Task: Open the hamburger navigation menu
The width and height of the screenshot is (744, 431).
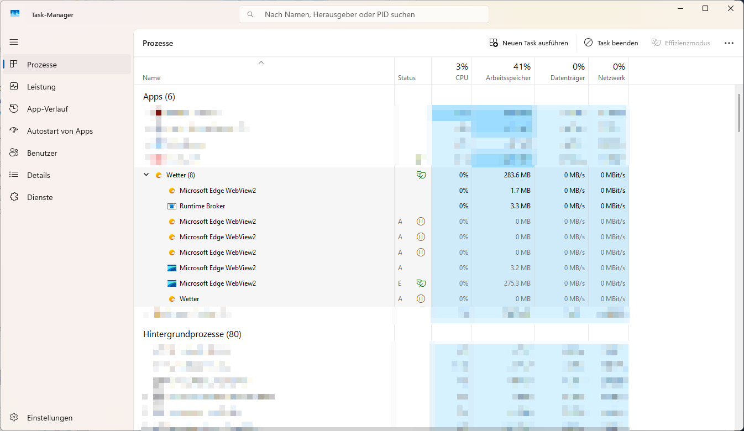Action: coord(14,42)
